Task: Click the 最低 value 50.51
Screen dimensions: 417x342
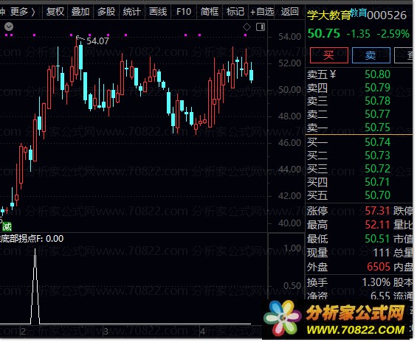Action: click(x=377, y=239)
